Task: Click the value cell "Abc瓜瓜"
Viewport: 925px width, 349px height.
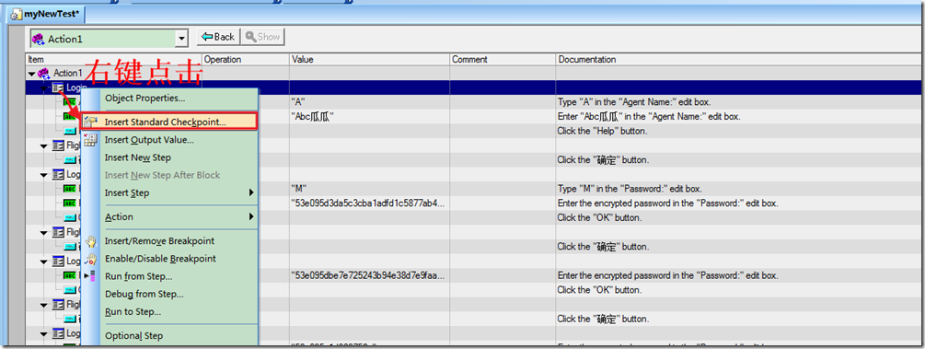Action: click(369, 116)
